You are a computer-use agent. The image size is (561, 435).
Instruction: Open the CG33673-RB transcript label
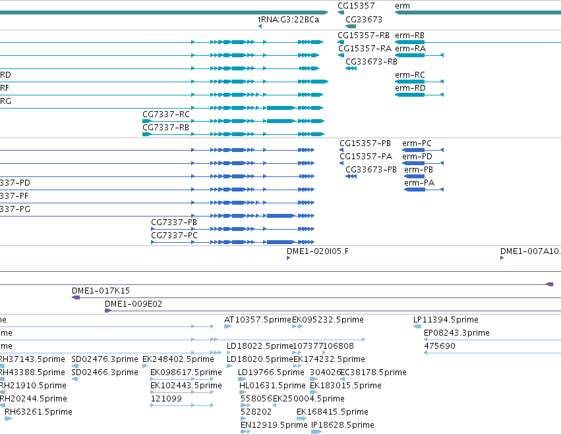[x=371, y=62]
